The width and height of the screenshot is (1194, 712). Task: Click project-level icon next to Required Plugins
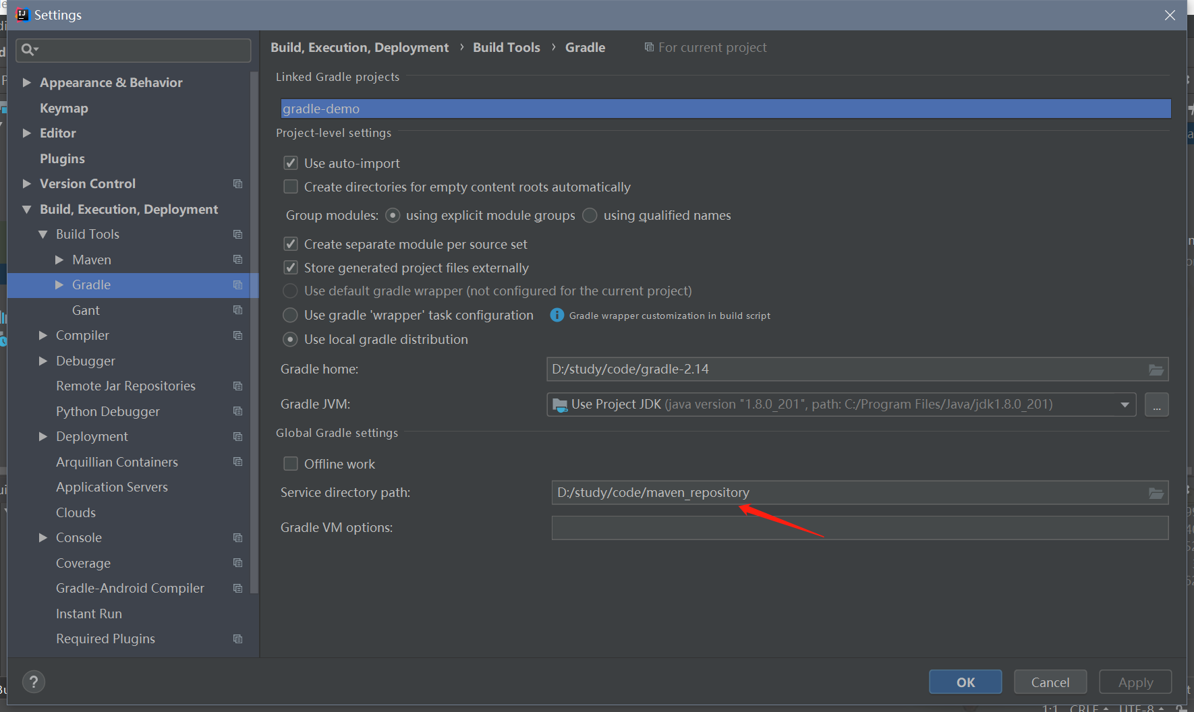pyautogui.click(x=237, y=639)
